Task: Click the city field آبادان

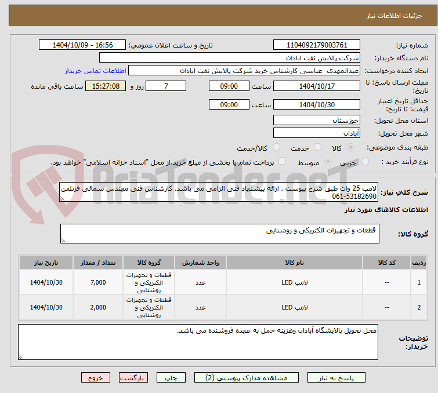Action: click(x=317, y=133)
